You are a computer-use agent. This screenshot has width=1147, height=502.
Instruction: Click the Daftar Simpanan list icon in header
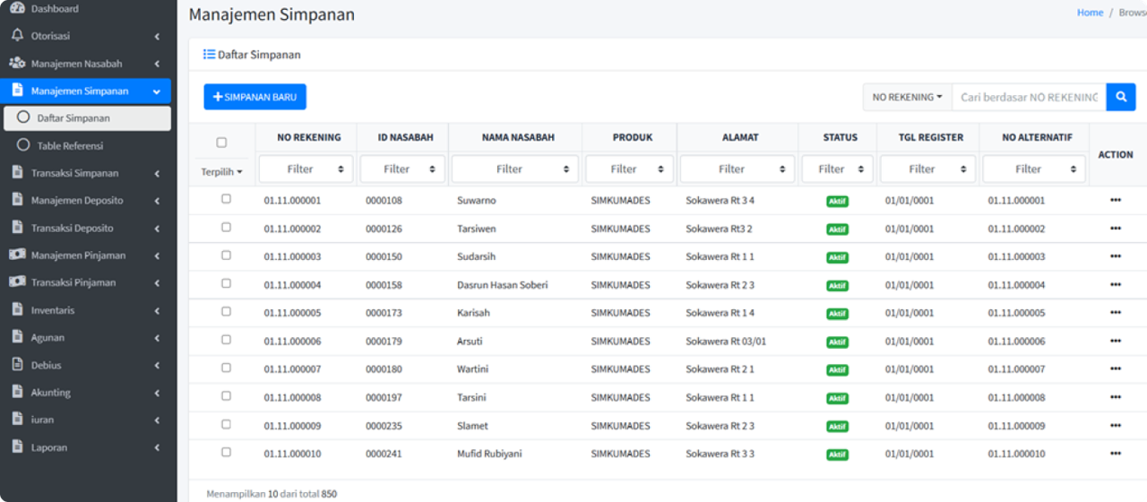click(x=209, y=55)
